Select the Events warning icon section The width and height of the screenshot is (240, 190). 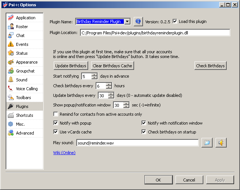coord(21,44)
